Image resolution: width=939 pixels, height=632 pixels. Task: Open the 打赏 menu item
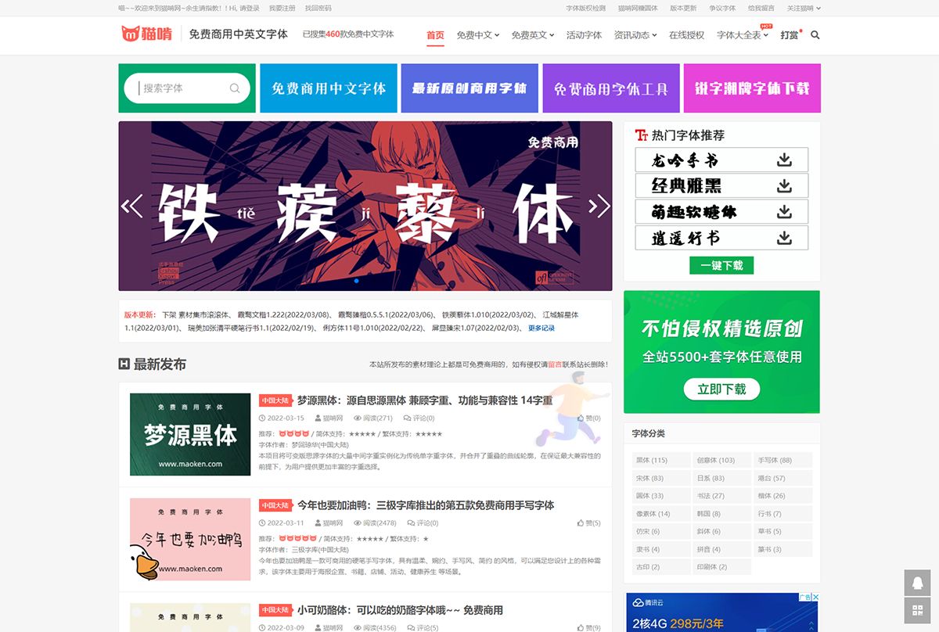790,35
